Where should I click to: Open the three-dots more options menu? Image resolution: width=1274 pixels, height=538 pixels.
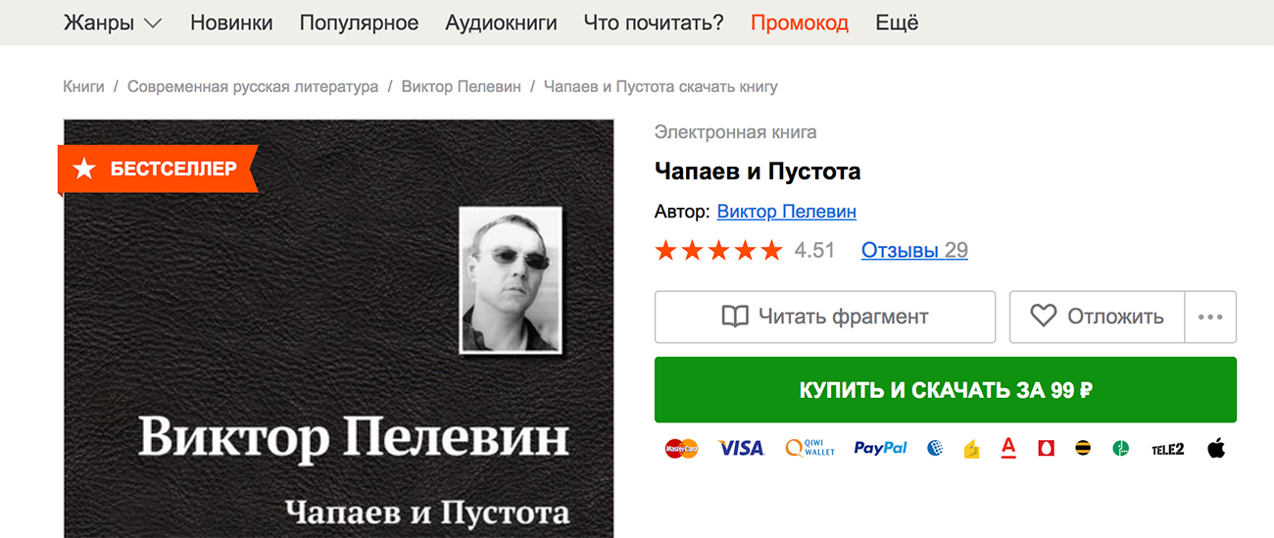1210,317
